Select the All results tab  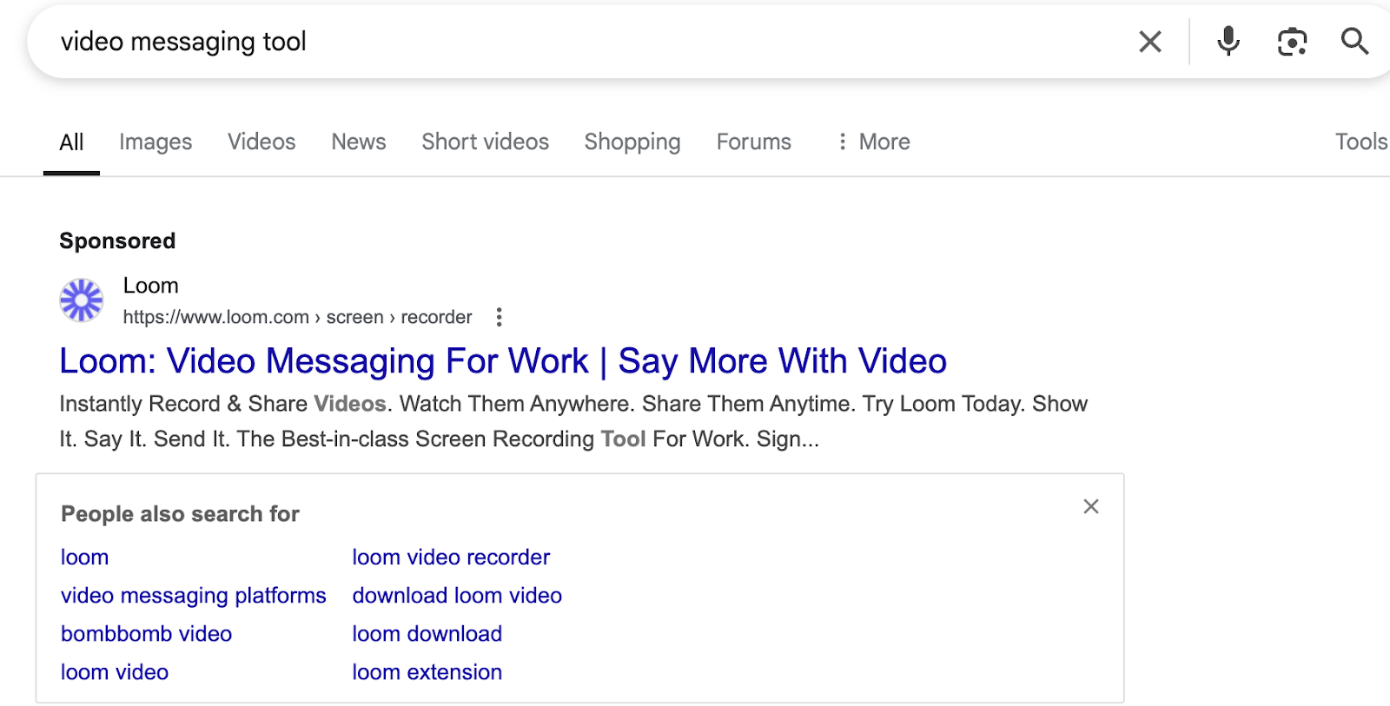click(x=71, y=142)
